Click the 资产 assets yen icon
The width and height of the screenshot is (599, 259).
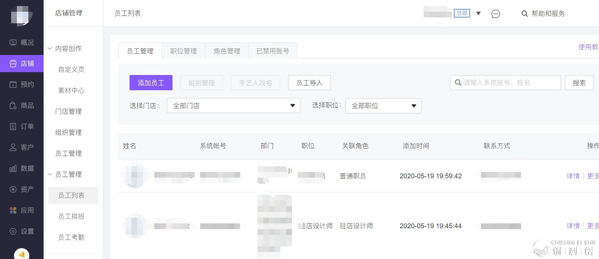pyautogui.click(x=13, y=189)
